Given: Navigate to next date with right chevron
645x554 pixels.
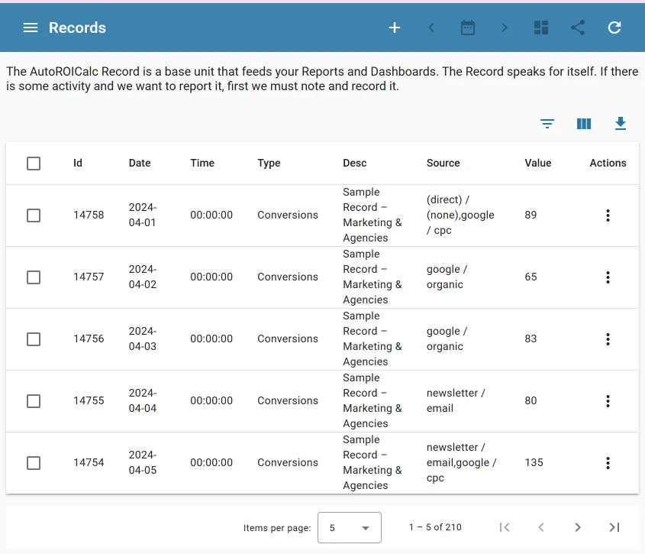Looking at the screenshot, I should [x=505, y=28].
